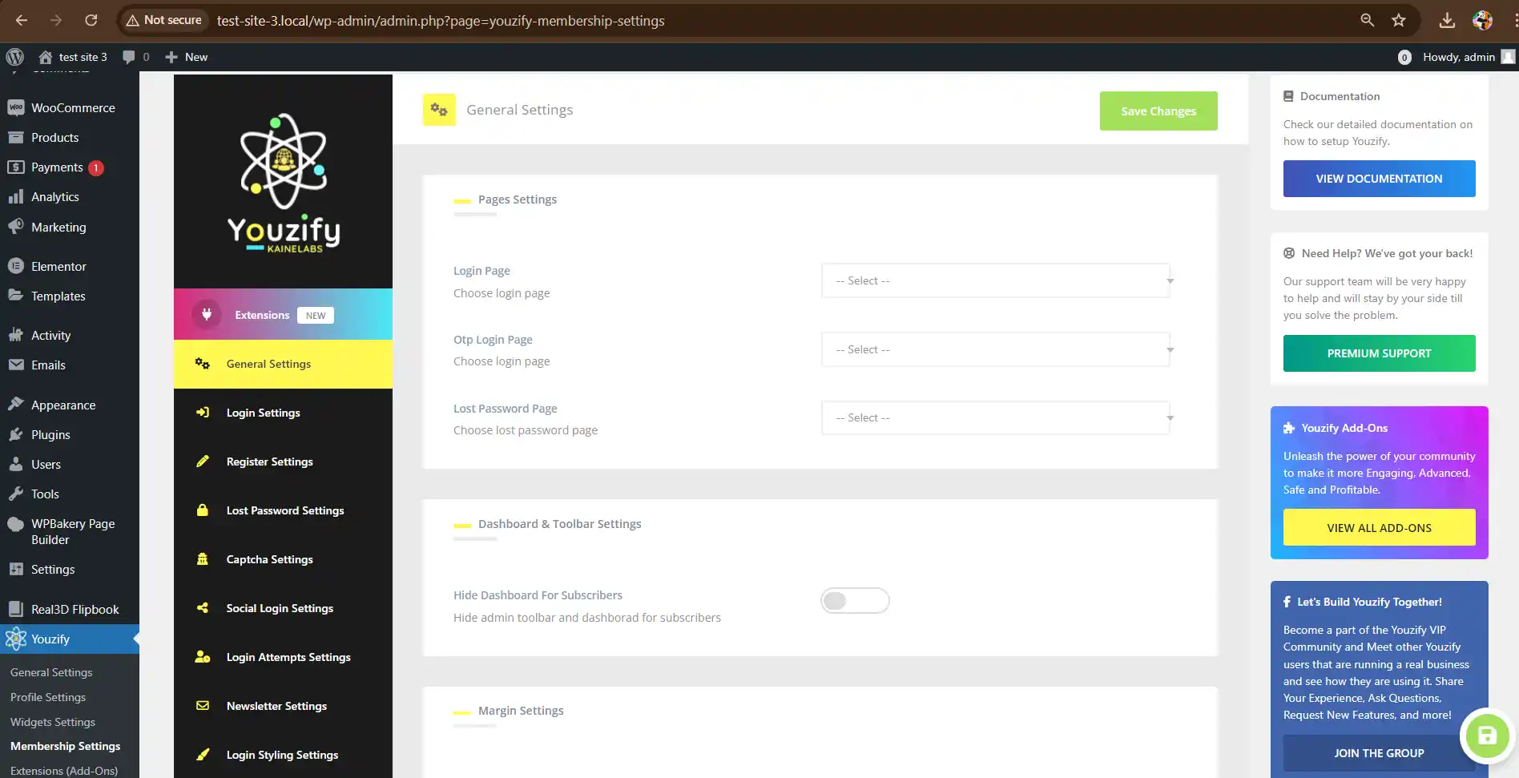Open Membership Settings submenu link
Viewport: 1519px width, 778px height.
[x=66, y=746]
